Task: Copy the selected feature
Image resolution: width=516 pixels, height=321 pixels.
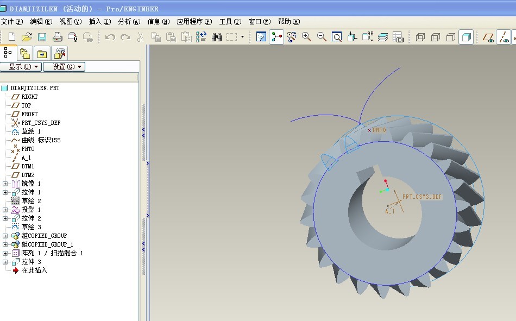Action: click(x=156, y=37)
